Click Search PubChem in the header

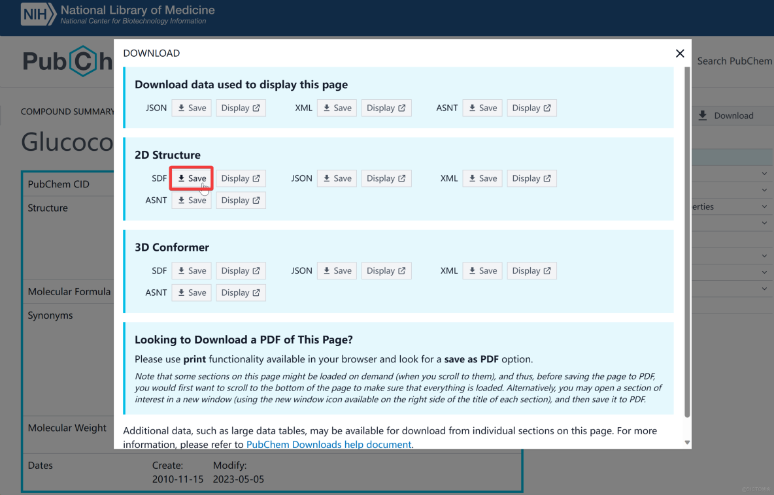[733, 61]
